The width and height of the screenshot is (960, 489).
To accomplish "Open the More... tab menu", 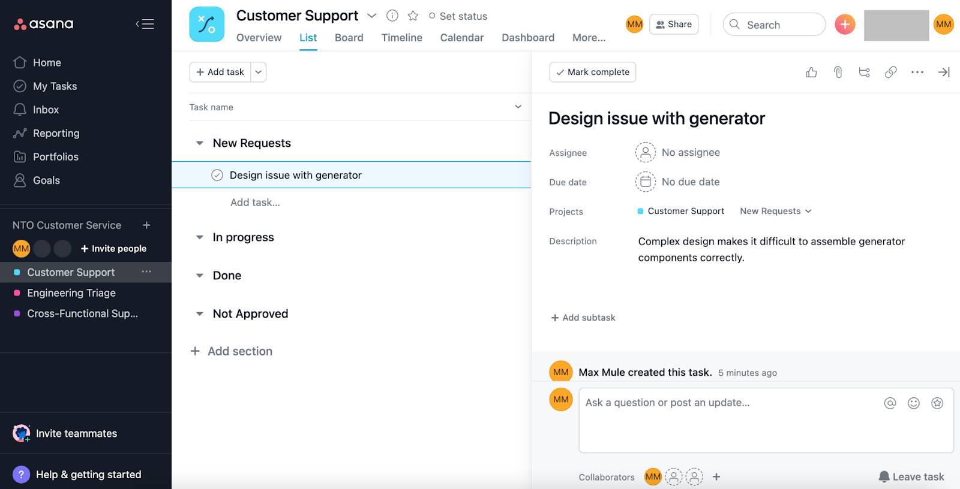I will 589,38.
